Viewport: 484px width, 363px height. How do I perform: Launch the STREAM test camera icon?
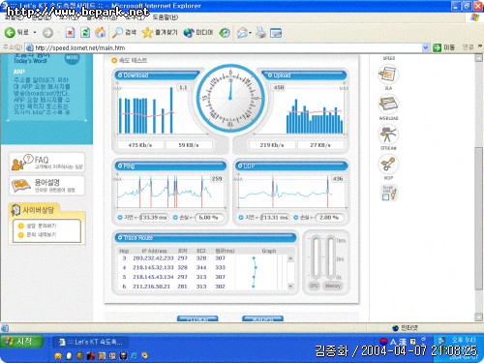[388, 135]
